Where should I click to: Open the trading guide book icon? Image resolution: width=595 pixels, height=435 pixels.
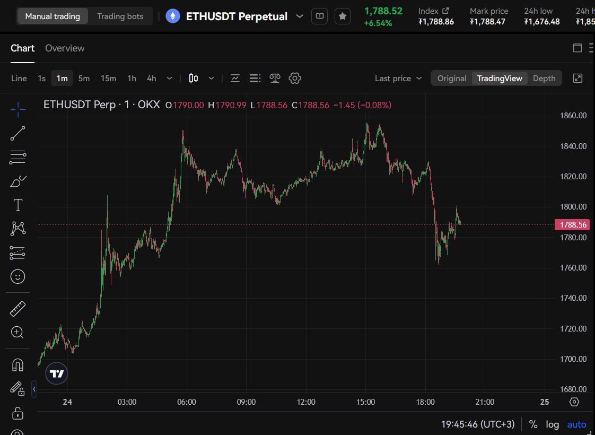coord(320,16)
